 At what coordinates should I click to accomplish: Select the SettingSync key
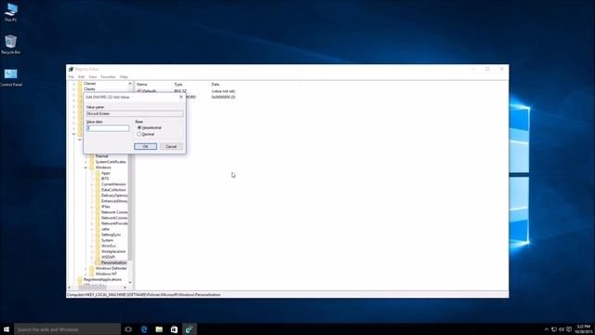(x=111, y=234)
